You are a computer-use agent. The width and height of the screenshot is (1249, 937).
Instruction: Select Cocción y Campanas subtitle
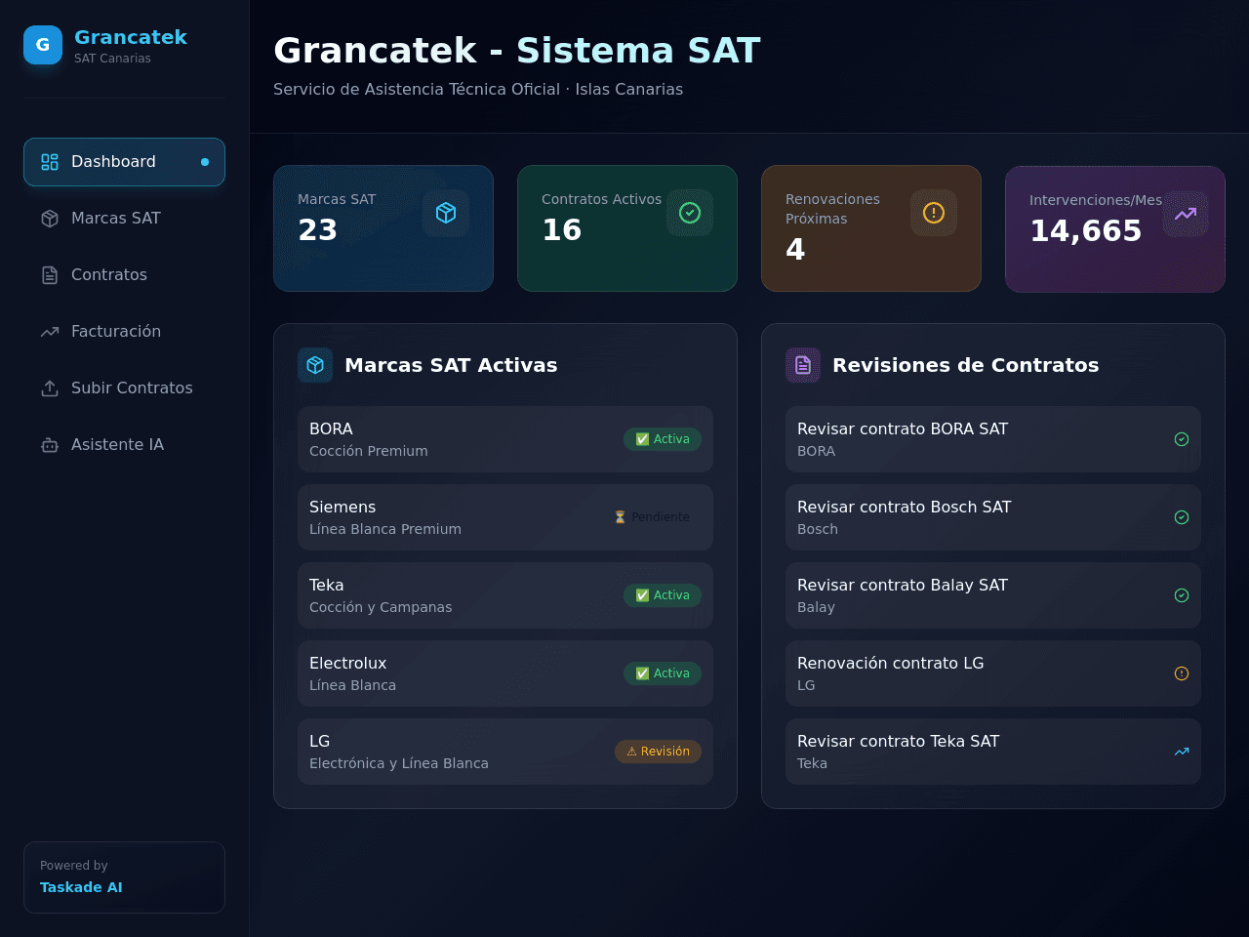381,607
